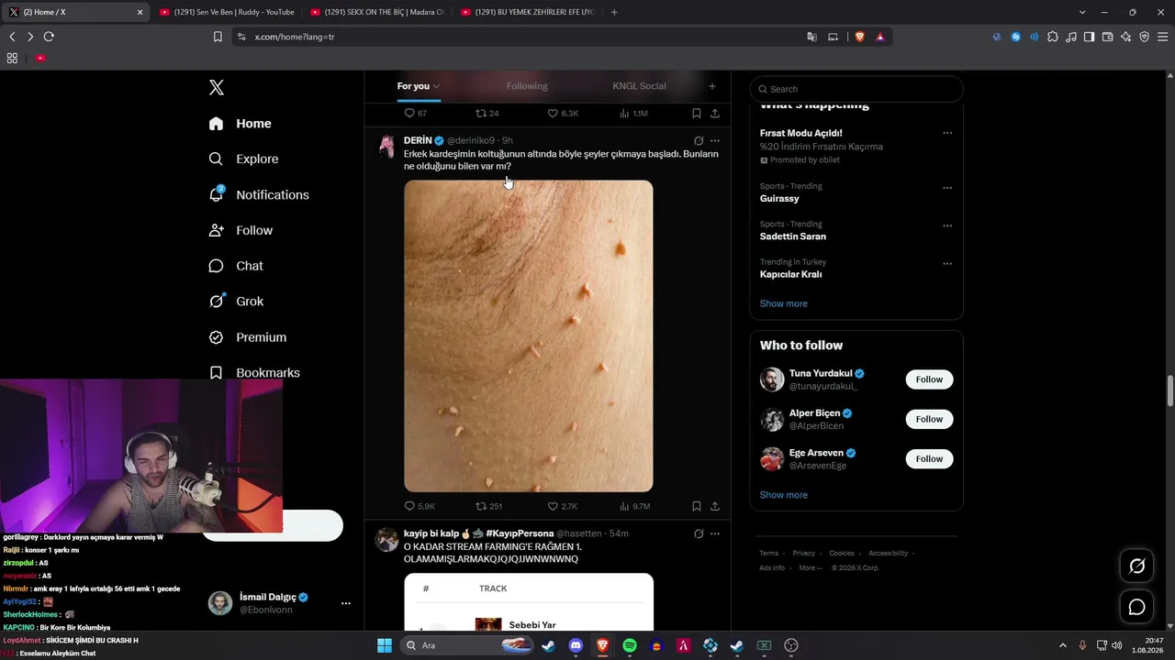
Task: Share the DERİN post
Action: click(715, 506)
